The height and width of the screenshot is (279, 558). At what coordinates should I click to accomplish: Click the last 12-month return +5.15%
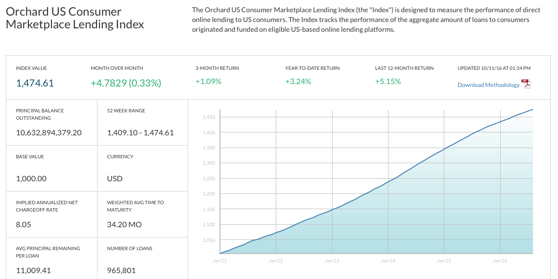point(388,82)
